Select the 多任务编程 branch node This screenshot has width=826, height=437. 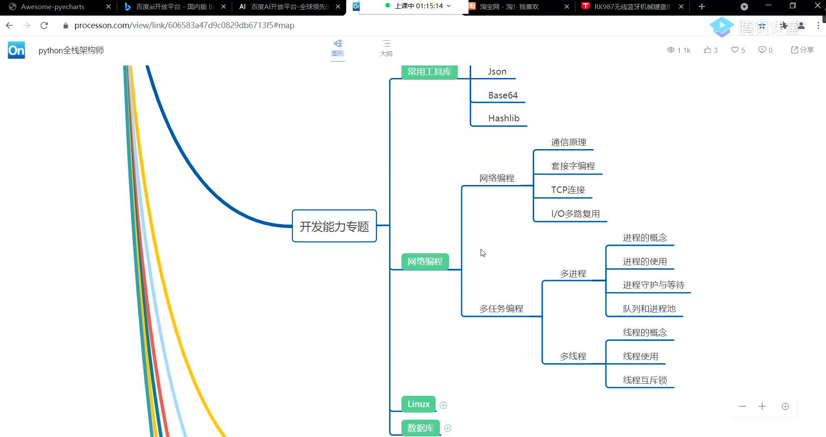[501, 309]
